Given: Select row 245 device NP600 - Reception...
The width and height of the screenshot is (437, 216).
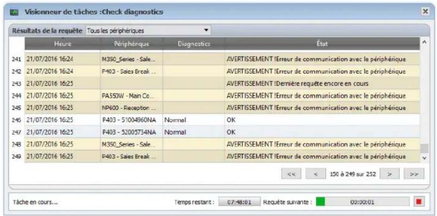Looking at the screenshot, I should coord(132,107).
